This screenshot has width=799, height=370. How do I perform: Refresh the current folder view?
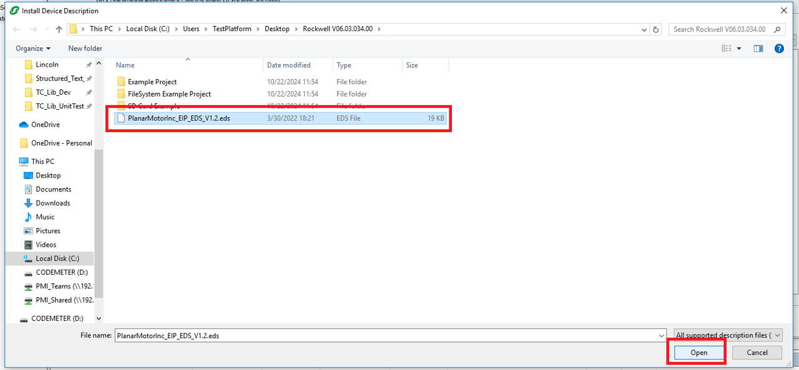(656, 29)
